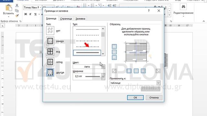Toggle italic К formatting
Screen dimensions: 207x116
point(30,14)
